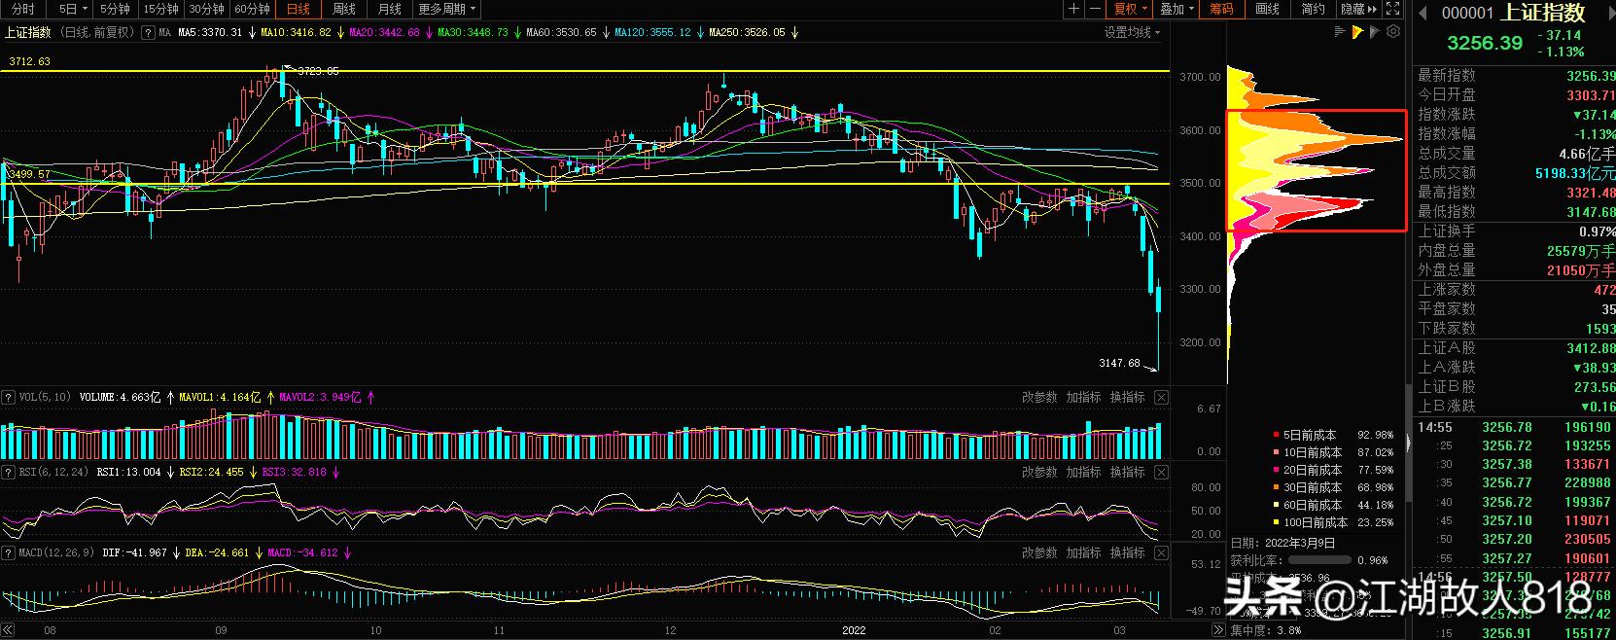Image resolution: width=1616 pixels, height=640 pixels.
Task: Enter fullscreen chart mode icon
Action: tap(1393, 9)
